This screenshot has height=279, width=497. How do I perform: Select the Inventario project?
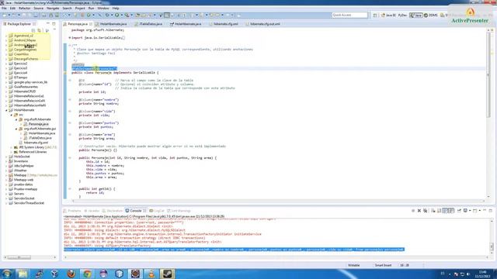[x=21, y=161]
